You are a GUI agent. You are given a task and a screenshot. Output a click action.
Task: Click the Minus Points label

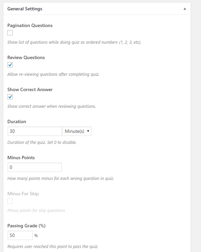click(x=21, y=158)
